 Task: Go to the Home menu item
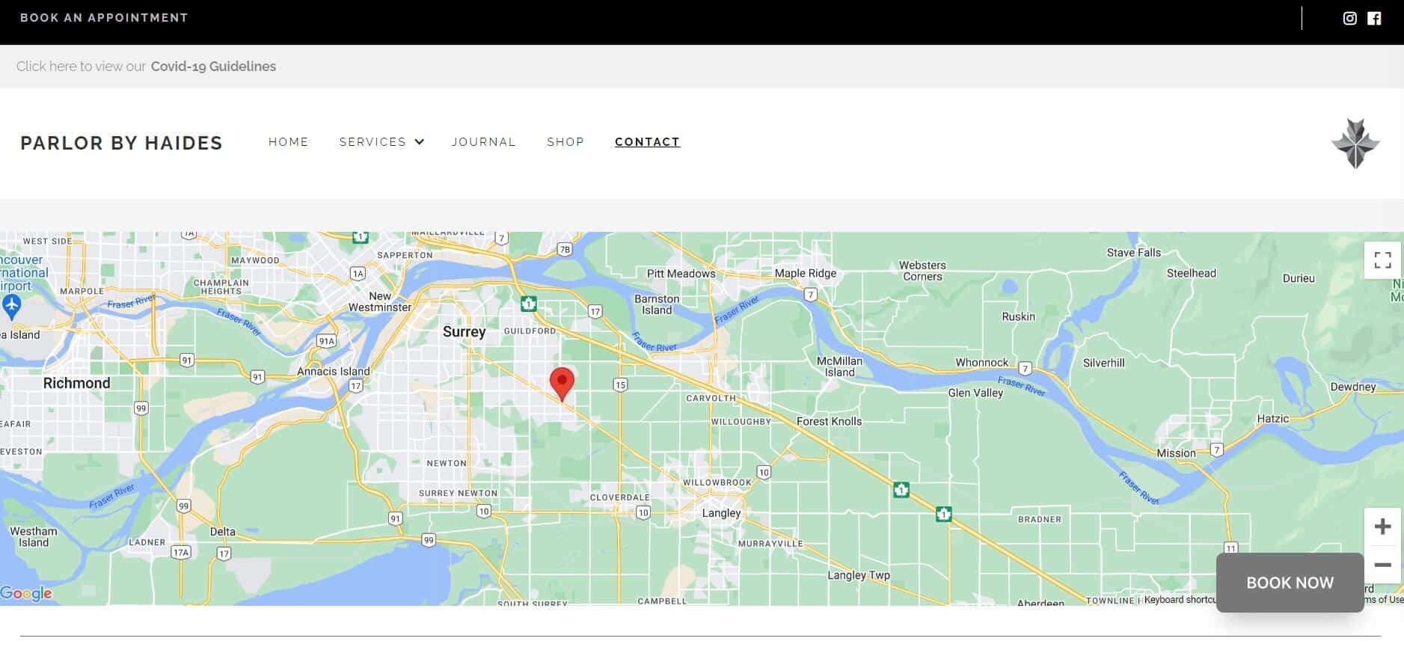coord(288,142)
